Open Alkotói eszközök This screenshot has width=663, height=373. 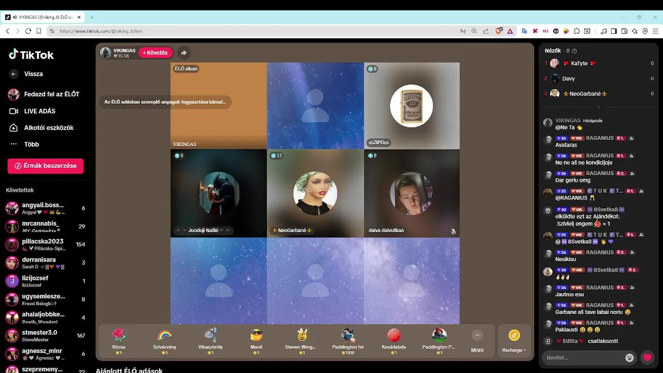point(41,127)
